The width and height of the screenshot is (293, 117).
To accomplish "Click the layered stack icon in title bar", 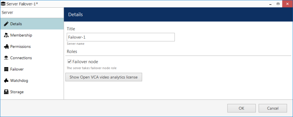I will (x=3, y=4).
